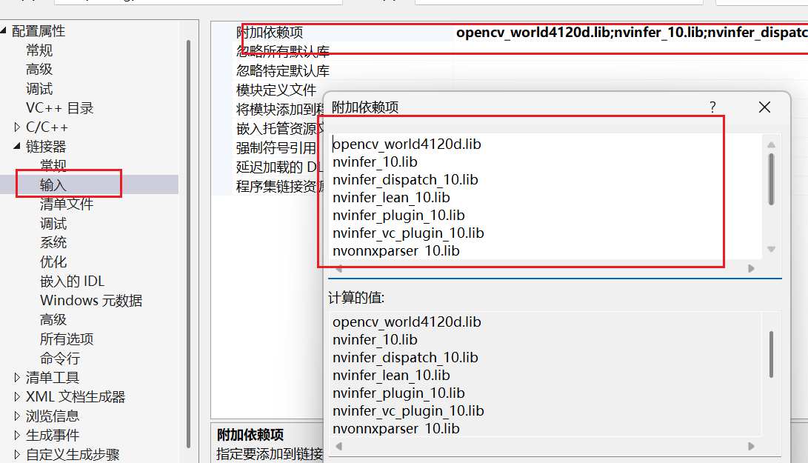This screenshot has height=463, width=808.
Task: Select the 忽略所有默认库 property row
Action: (x=281, y=49)
